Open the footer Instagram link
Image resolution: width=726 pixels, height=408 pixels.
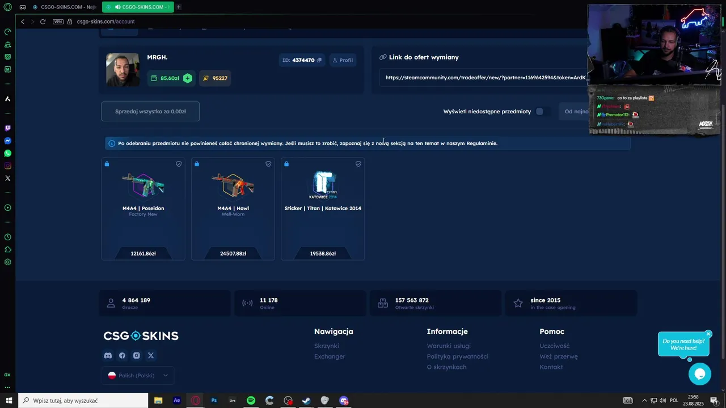pos(136,355)
